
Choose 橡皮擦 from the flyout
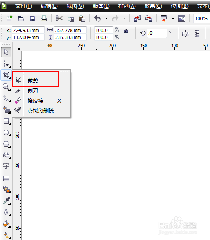pos(41,101)
